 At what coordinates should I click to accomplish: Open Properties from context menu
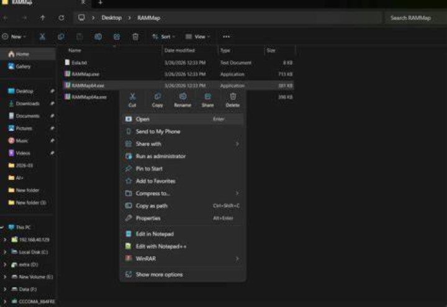click(x=183, y=218)
